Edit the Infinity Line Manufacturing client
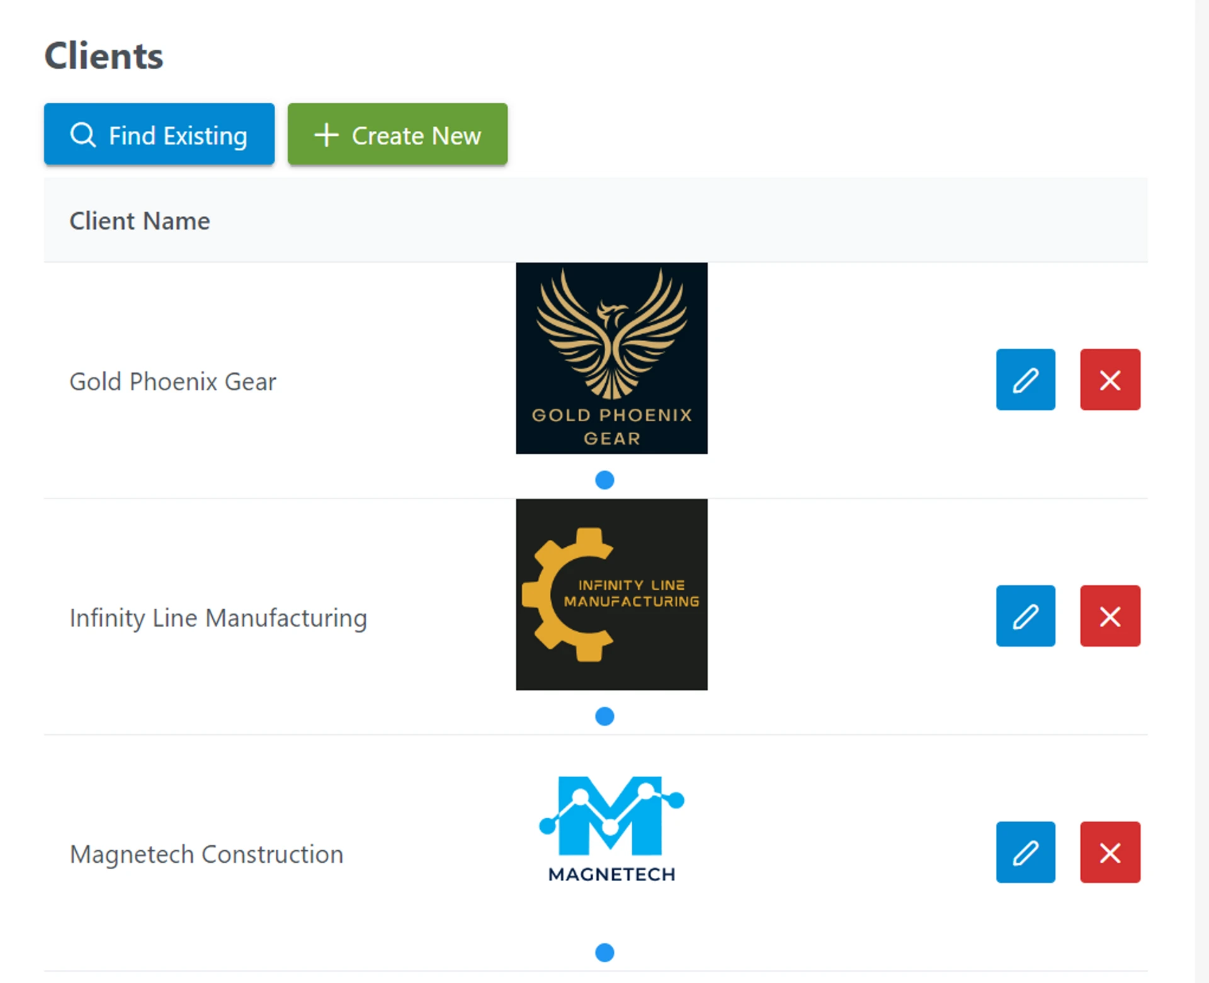 coord(1025,615)
